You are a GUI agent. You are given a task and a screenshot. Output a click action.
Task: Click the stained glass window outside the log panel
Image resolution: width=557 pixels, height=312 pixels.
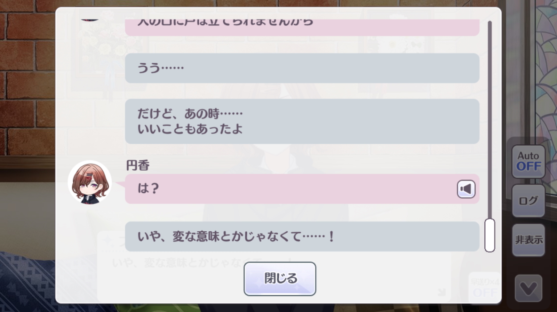pyautogui.click(x=546, y=67)
